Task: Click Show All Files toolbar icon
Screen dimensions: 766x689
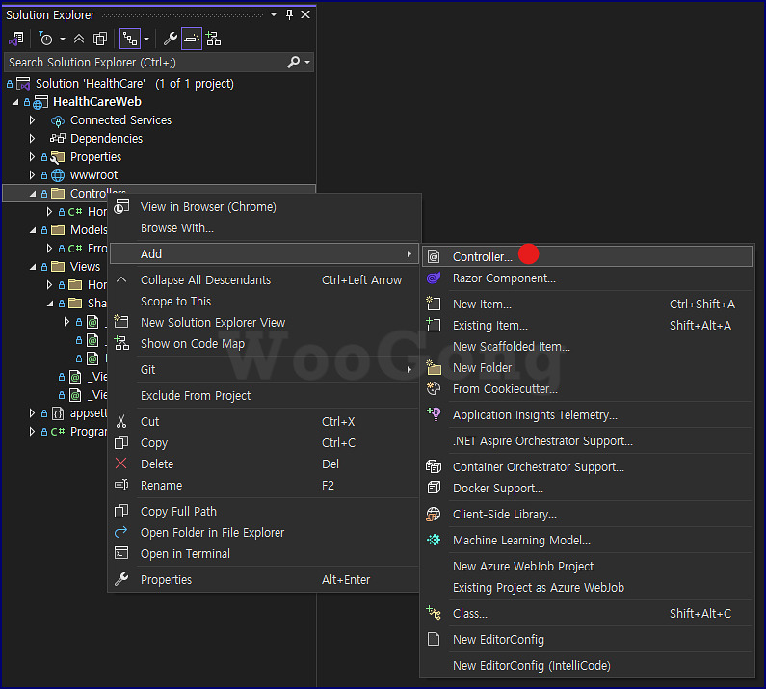Action: point(100,39)
